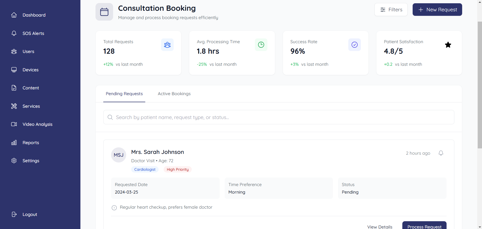Click the Regular heart checkup note text
The image size is (482, 229).
[x=166, y=207]
